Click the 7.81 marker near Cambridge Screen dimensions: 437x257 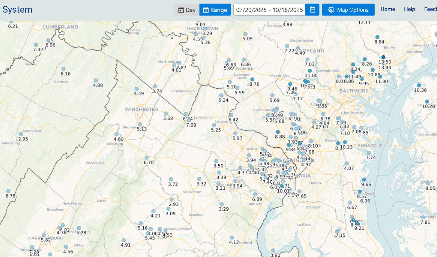423,217
